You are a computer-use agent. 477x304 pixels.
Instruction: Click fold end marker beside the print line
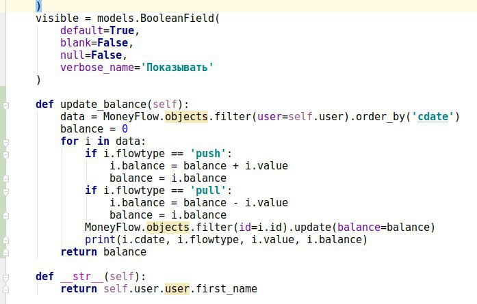(5, 240)
